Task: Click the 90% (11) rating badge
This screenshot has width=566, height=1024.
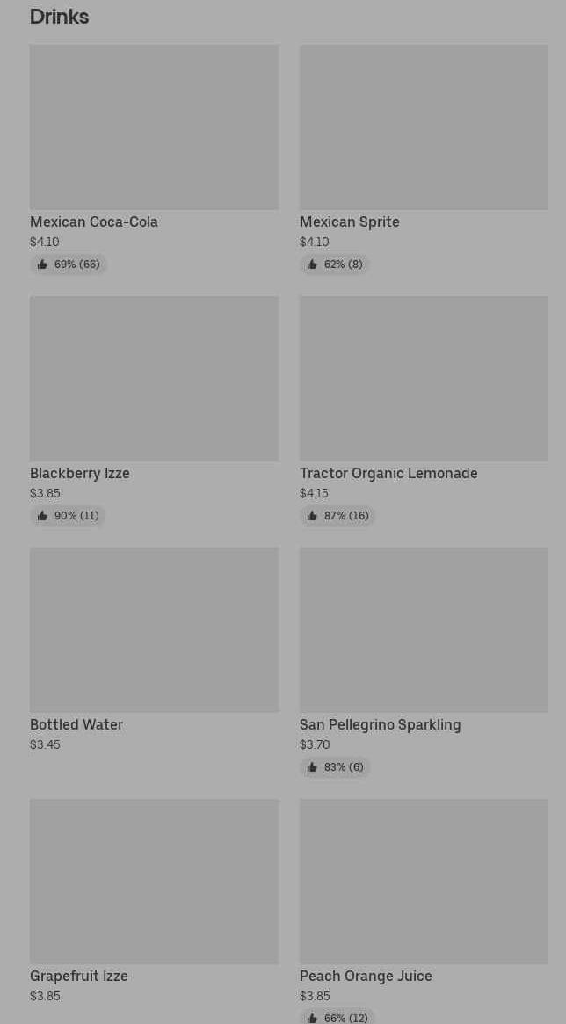Action: (x=68, y=516)
